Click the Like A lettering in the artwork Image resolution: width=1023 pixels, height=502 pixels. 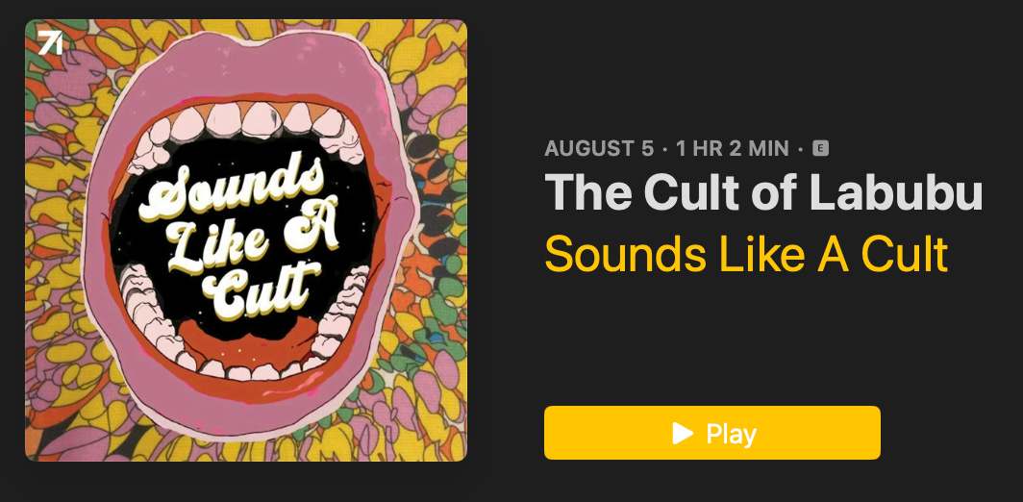click(x=255, y=238)
